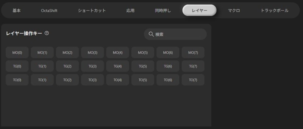This screenshot has height=129, width=303.
Task: Pick the TO(2) key
Action: point(68,80)
